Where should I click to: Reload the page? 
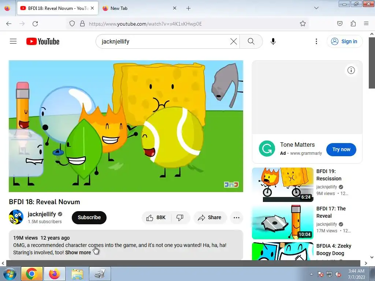click(x=35, y=24)
